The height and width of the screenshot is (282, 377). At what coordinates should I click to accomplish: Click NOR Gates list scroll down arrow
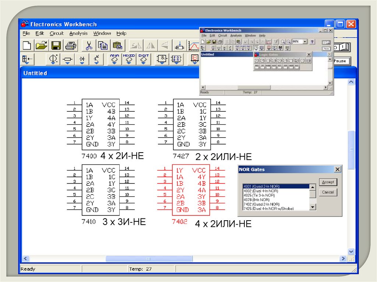point(313,207)
